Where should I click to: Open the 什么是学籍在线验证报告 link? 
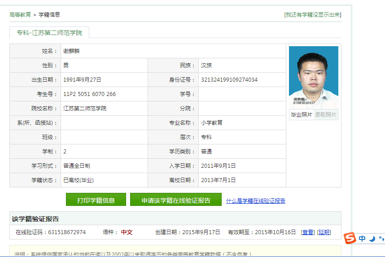[256, 201]
